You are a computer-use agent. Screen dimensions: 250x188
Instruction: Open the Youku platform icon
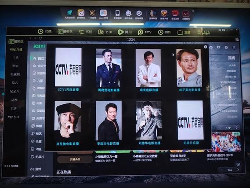[44, 31]
